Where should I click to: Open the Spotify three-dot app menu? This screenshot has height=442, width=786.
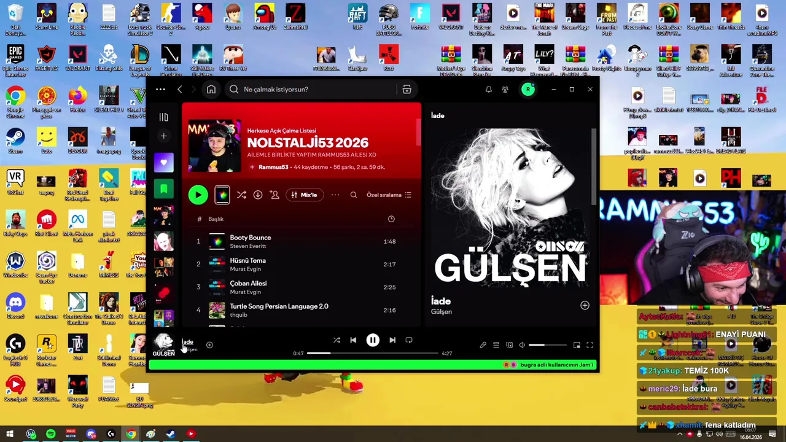tap(160, 90)
